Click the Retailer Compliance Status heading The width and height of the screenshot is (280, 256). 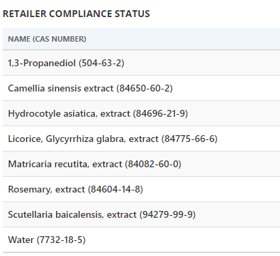[x=76, y=14]
